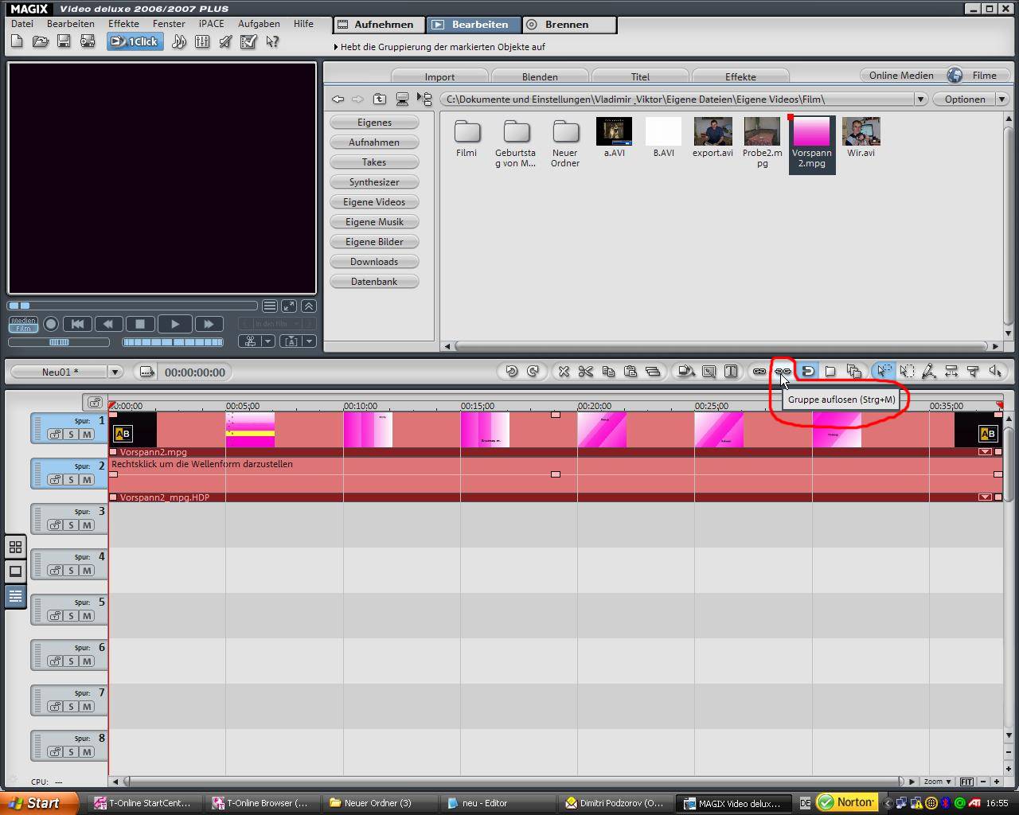Open the title editor T icon

point(731,371)
